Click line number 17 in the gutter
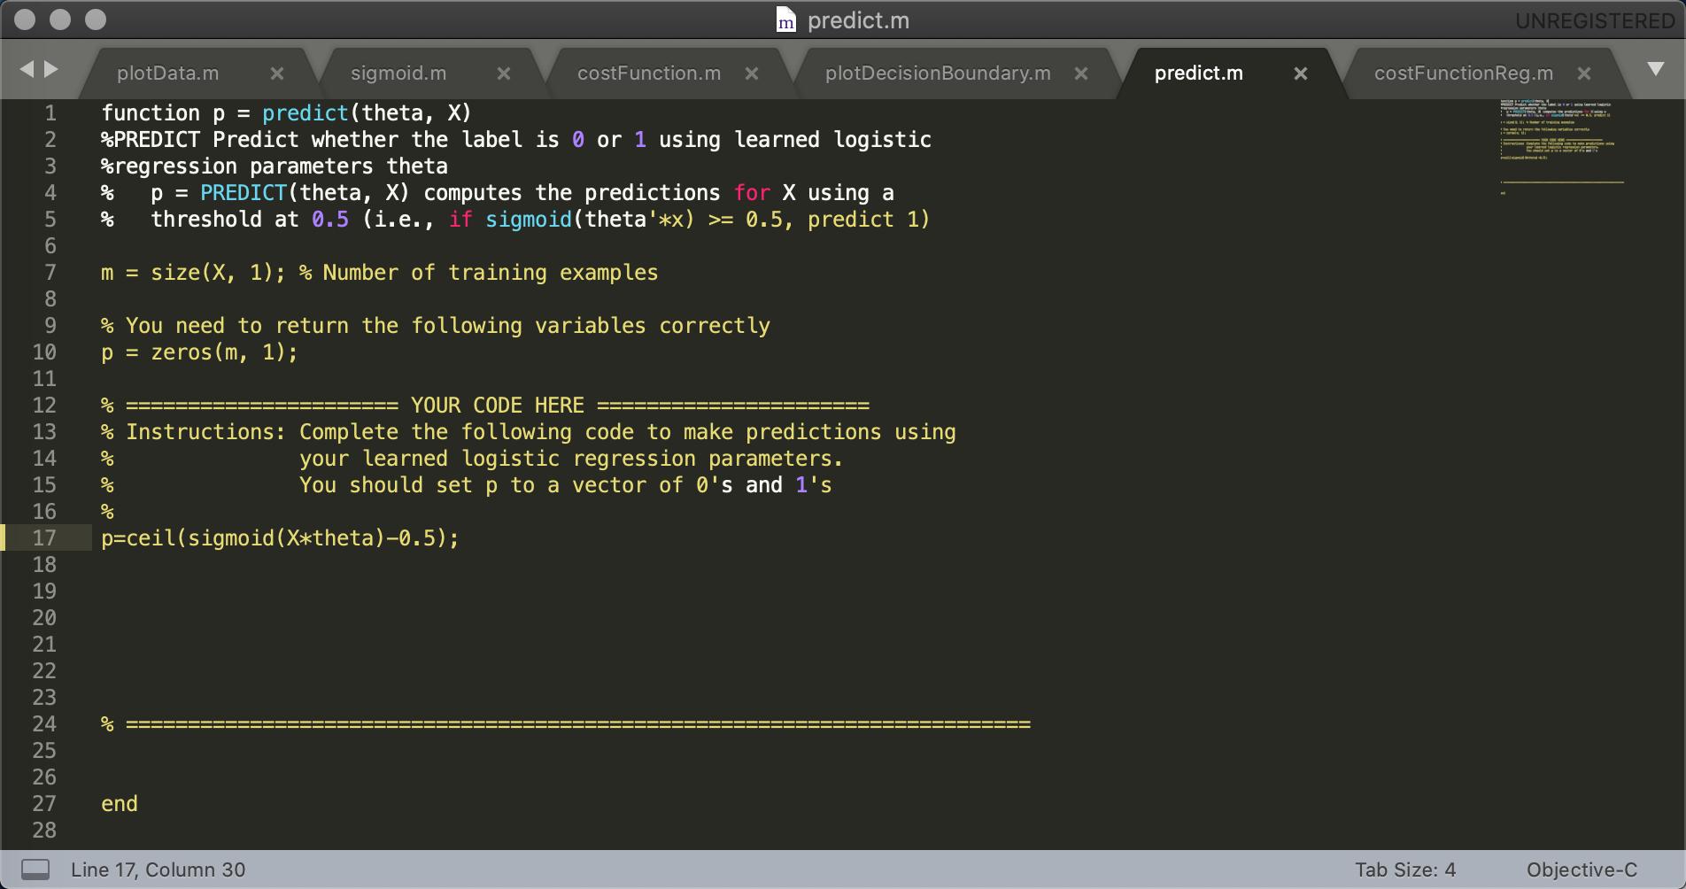Image resolution: width=1686 pixels, height=889 pixels. click(44, 537)
